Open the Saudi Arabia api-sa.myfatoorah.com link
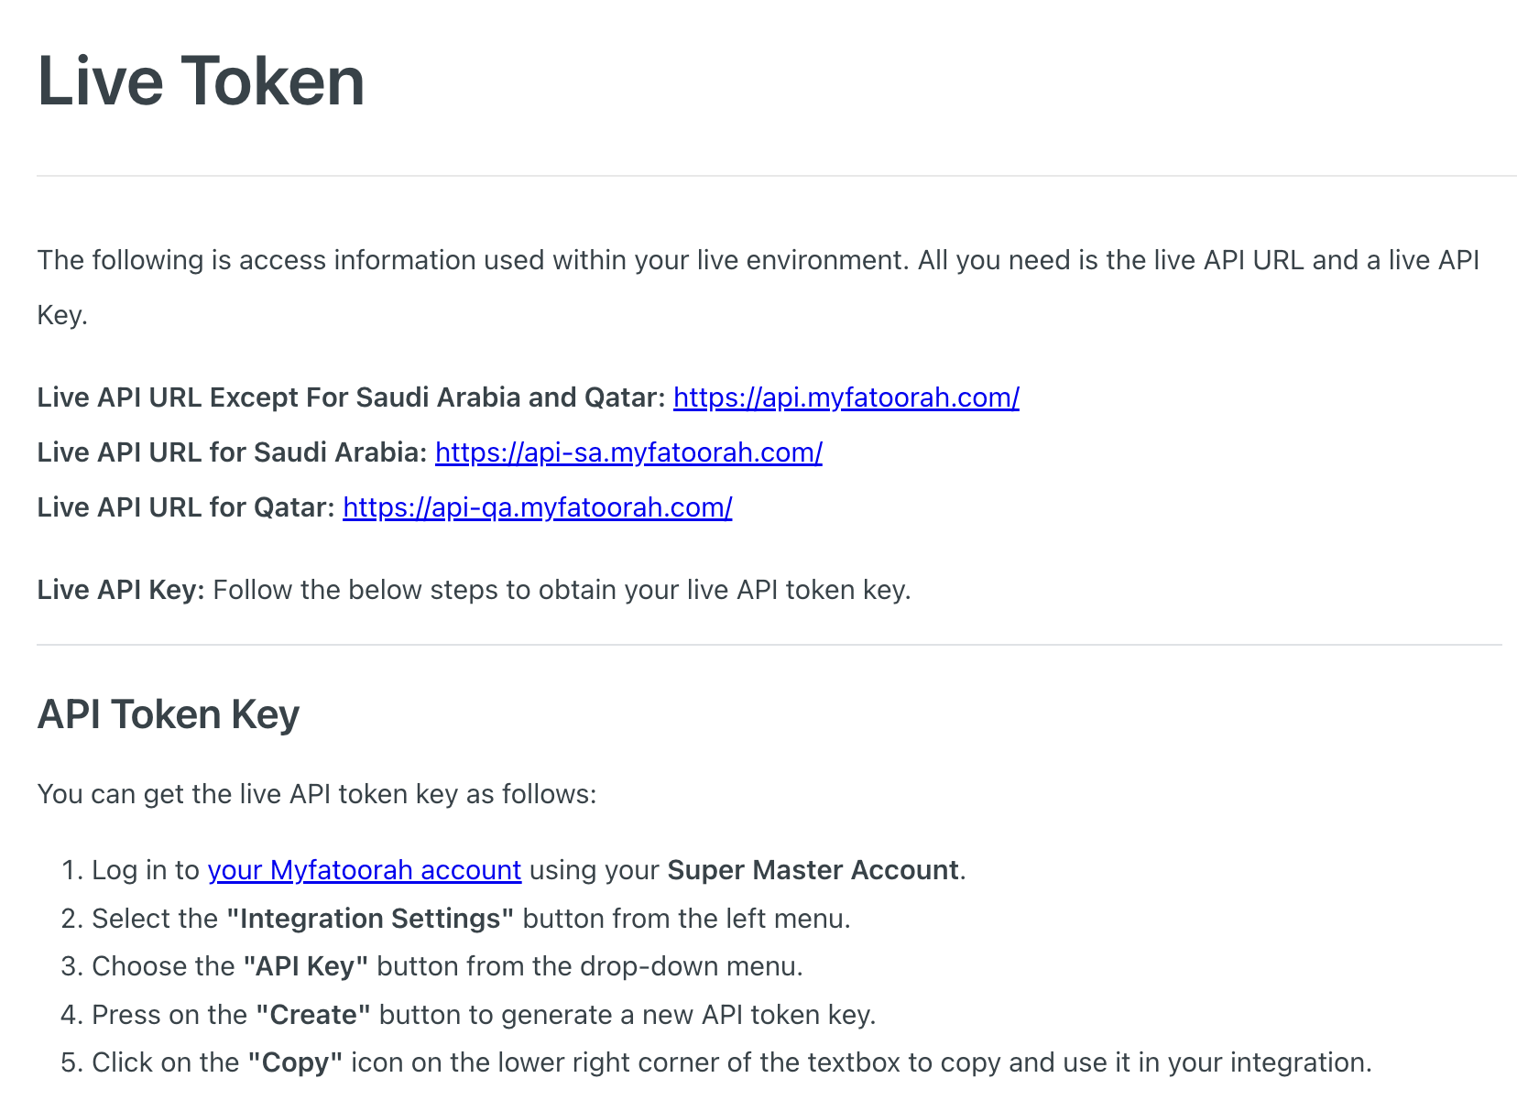The height and width of the screenshot is (1100, 1517). (628, 452)
